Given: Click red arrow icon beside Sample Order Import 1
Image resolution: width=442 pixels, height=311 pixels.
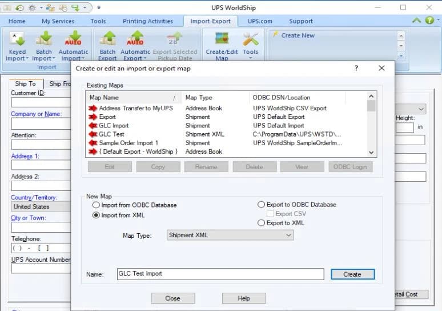Looking at the screenshot, I should point(93,143).
